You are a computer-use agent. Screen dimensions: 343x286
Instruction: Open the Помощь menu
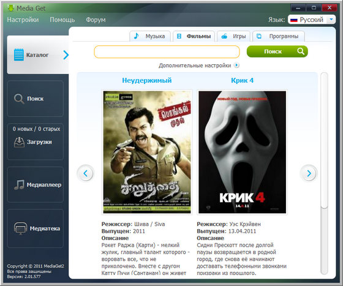tap(62, 20)
